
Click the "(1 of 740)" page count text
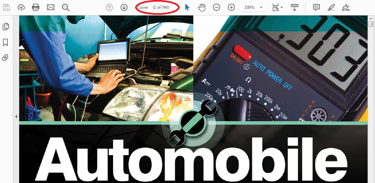(x=161, y=7)
